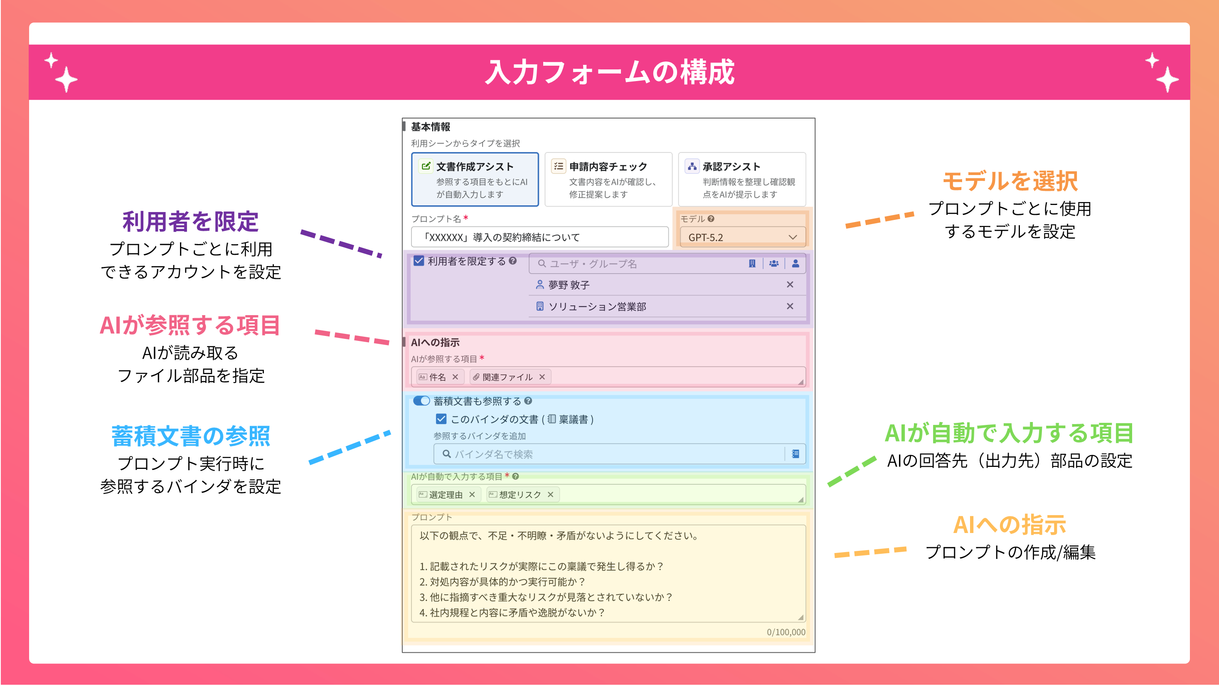This screenshot has width=1219, height=686.
Task: Click the paperclip icon on 関連ファイル tag
Action: [476, 377]
